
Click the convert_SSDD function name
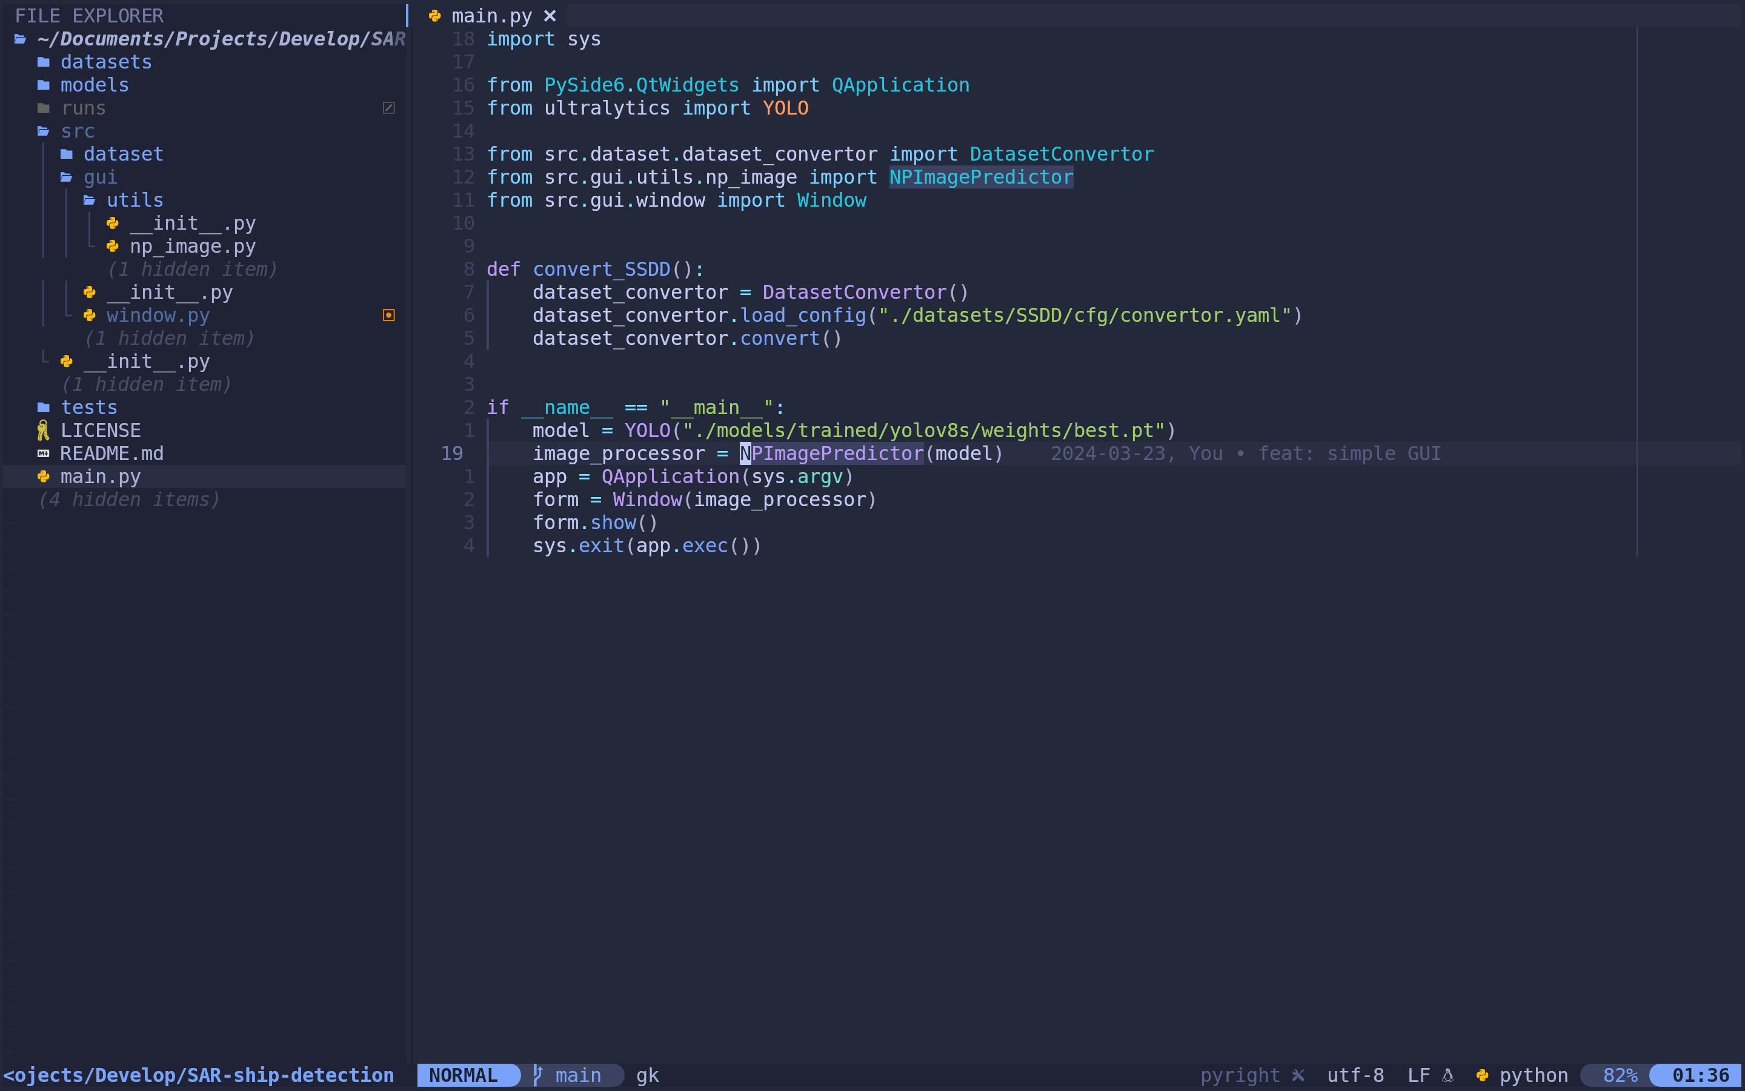click(x=602, y=270)
